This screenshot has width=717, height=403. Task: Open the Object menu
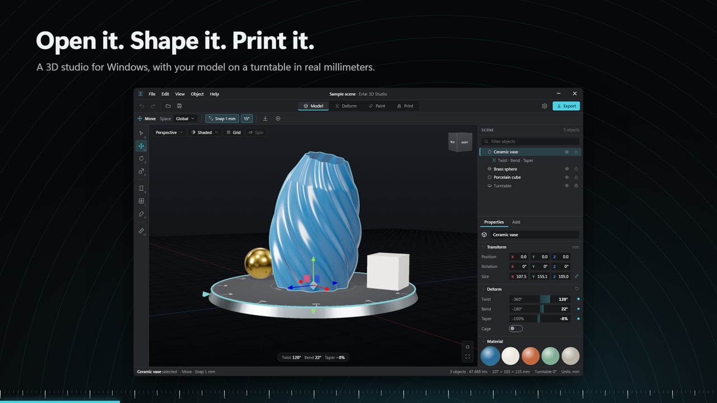[x=197, y=94]
